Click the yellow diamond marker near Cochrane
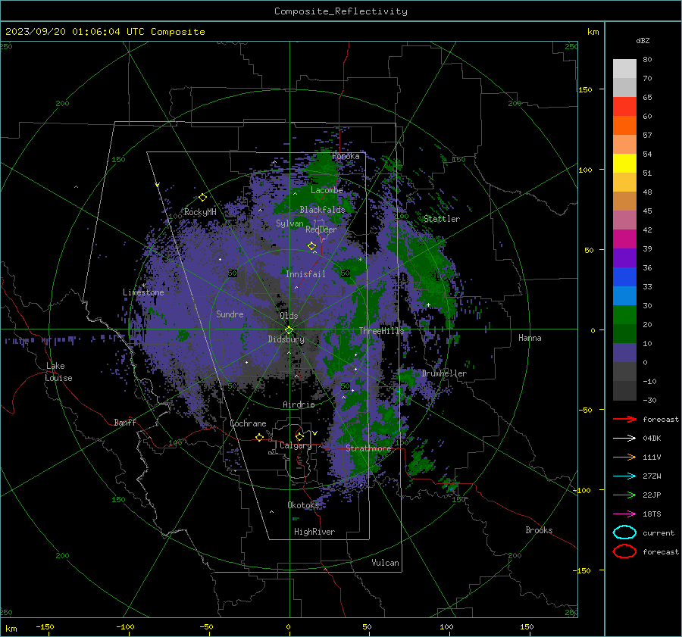Viewport: 682px width, 637px height. click(259, 437)
